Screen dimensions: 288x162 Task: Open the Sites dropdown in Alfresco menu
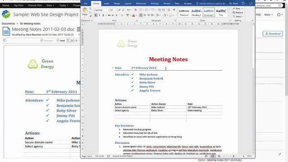coord(50,5)
